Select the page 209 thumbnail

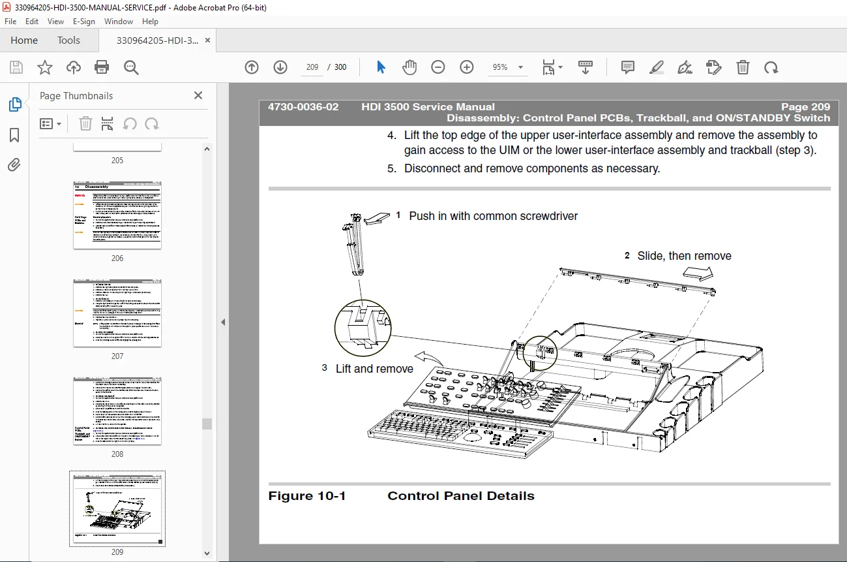click(x=117, y=508)
